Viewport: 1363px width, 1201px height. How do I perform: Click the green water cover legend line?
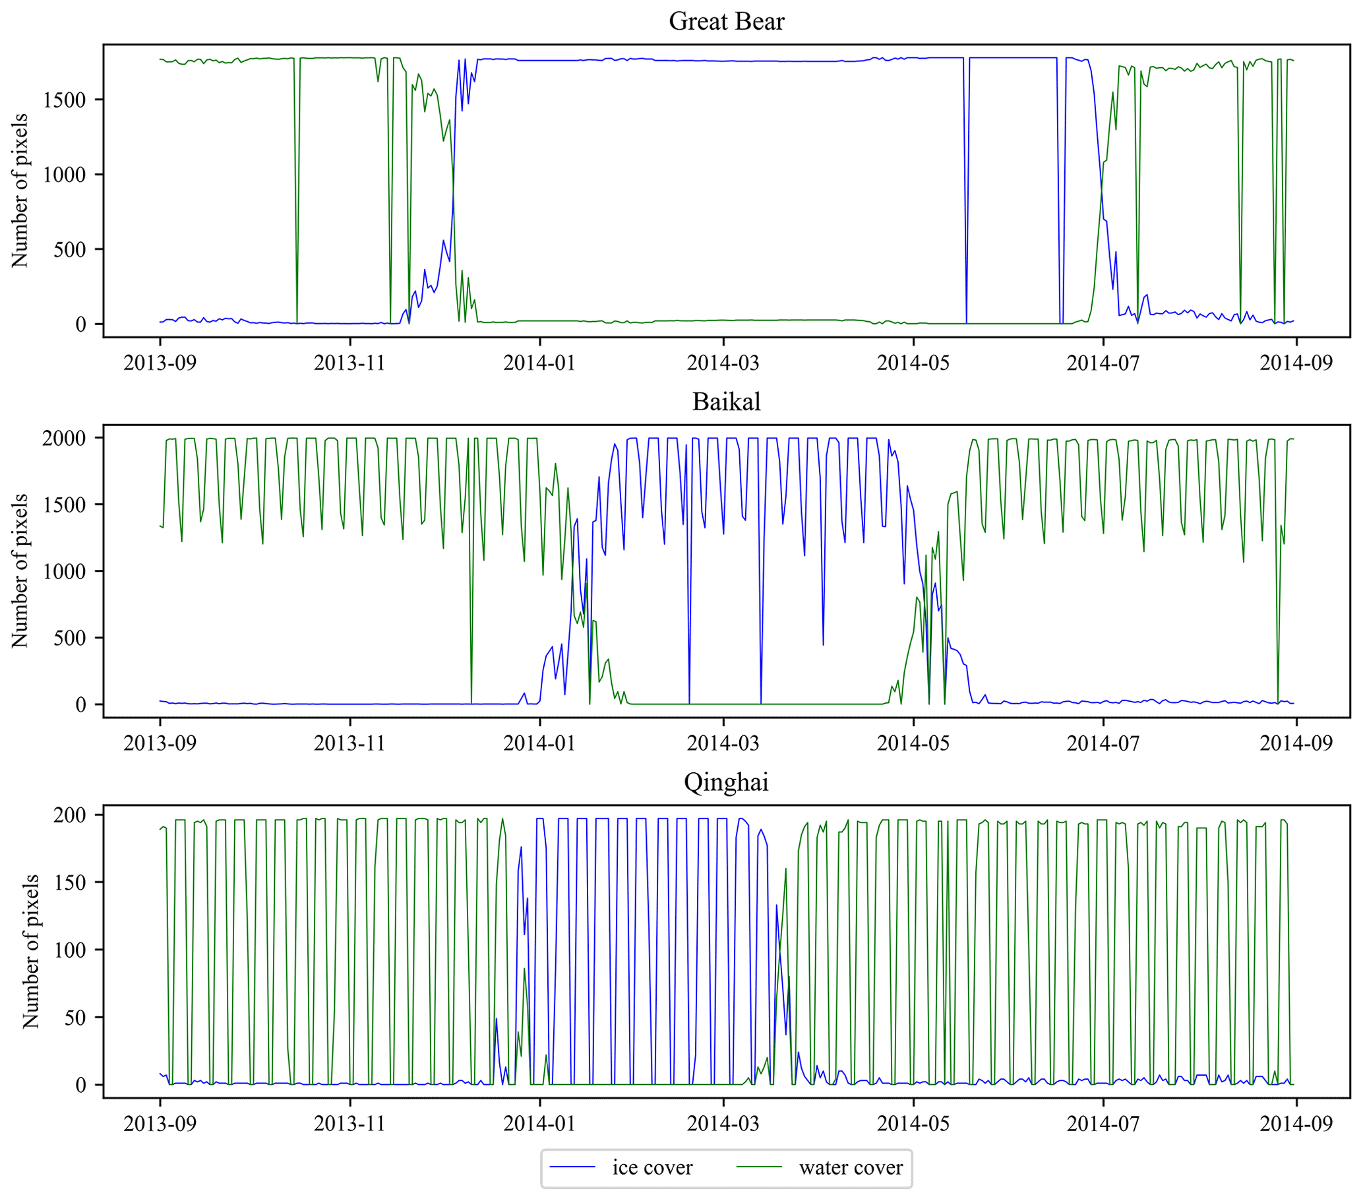(x=759, y=1167)
